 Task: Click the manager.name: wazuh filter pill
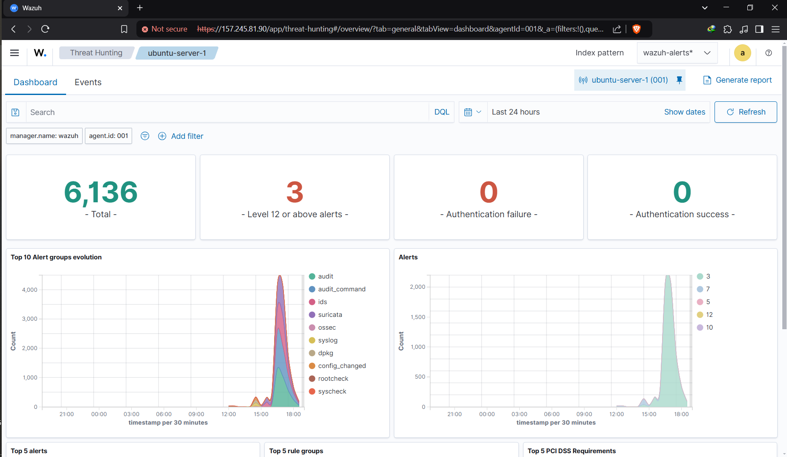(x=44, y=136)
